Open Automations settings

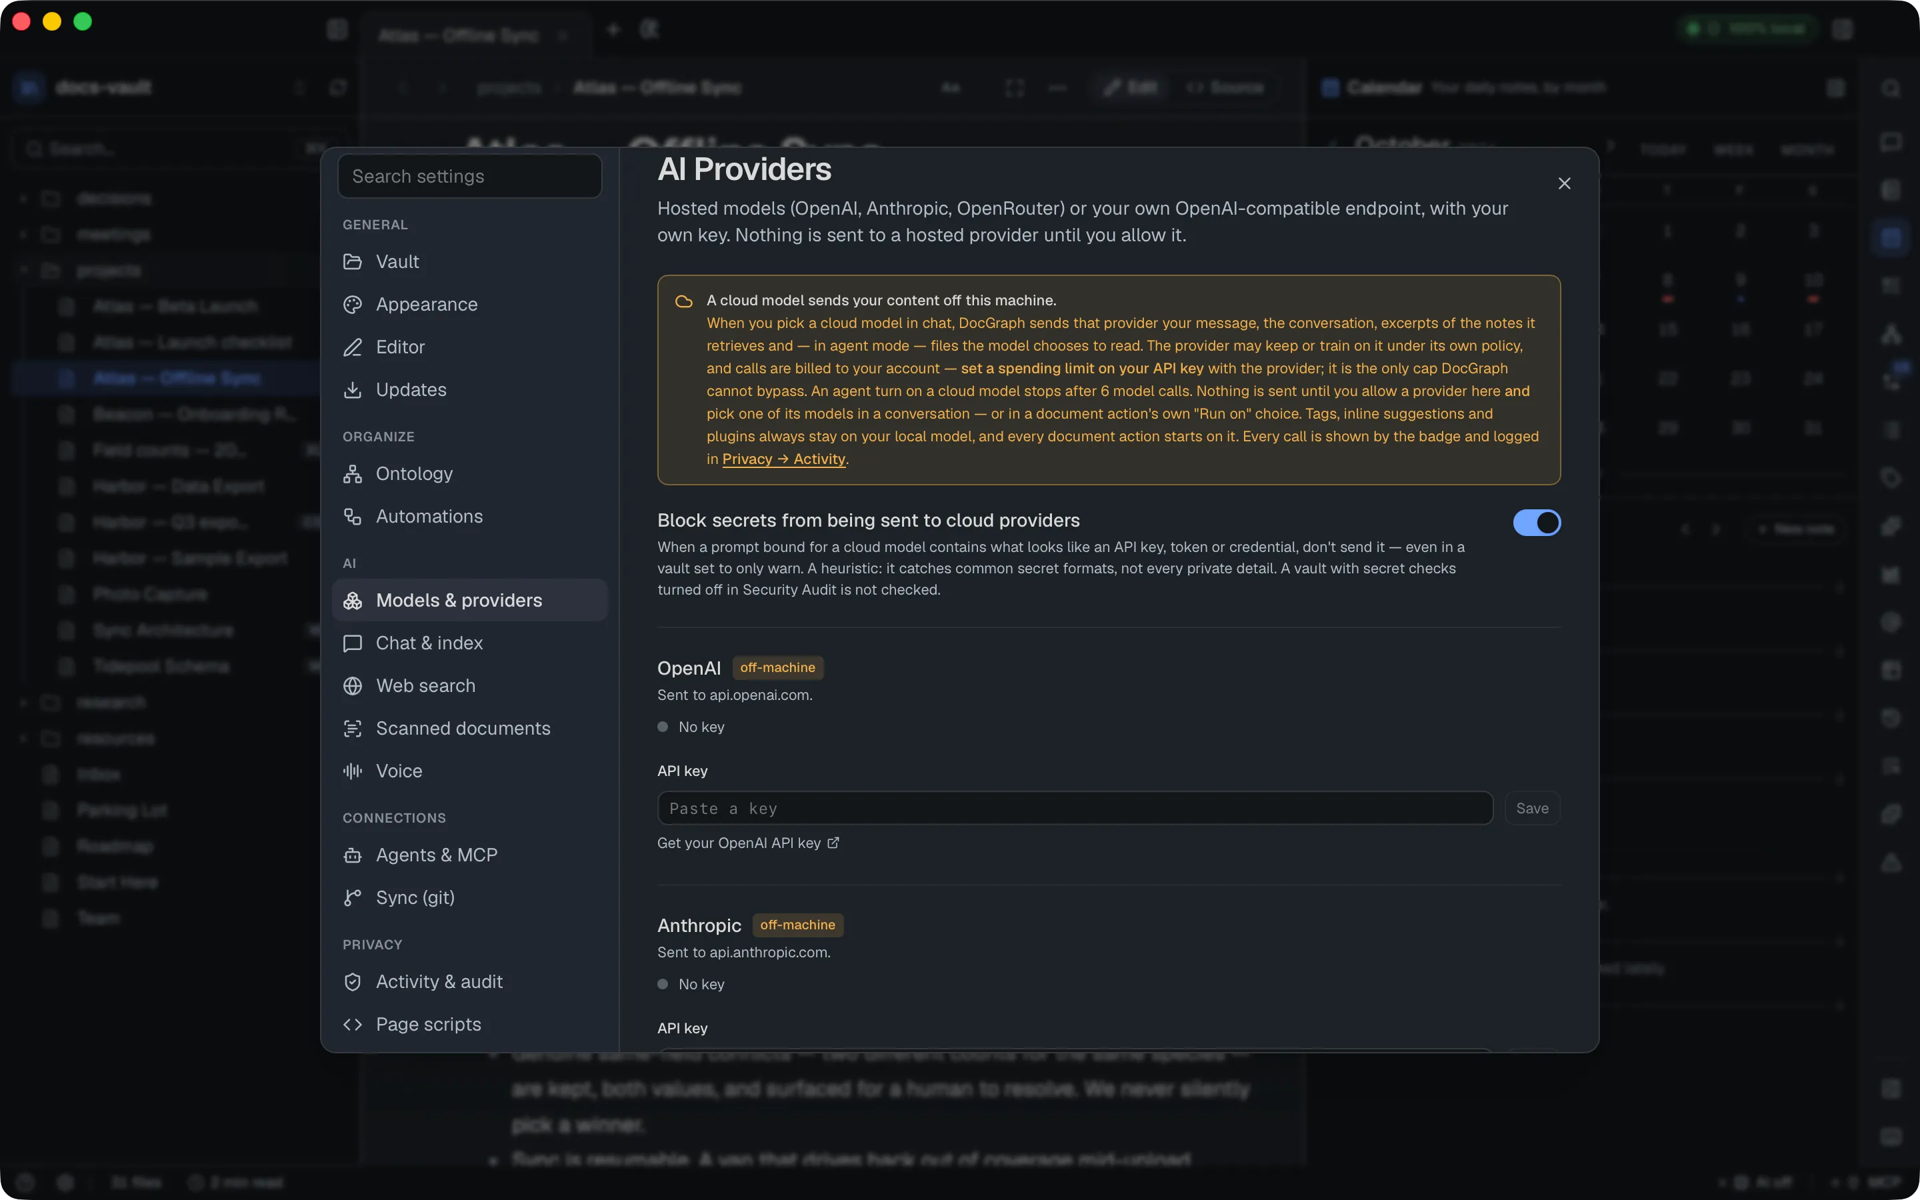click(x=470, y=517)
